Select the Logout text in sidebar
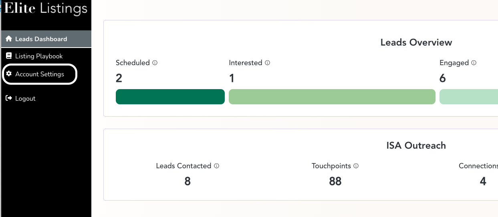Image resolution: width=498 pixels, height=217 pixels. click(25, 98)
